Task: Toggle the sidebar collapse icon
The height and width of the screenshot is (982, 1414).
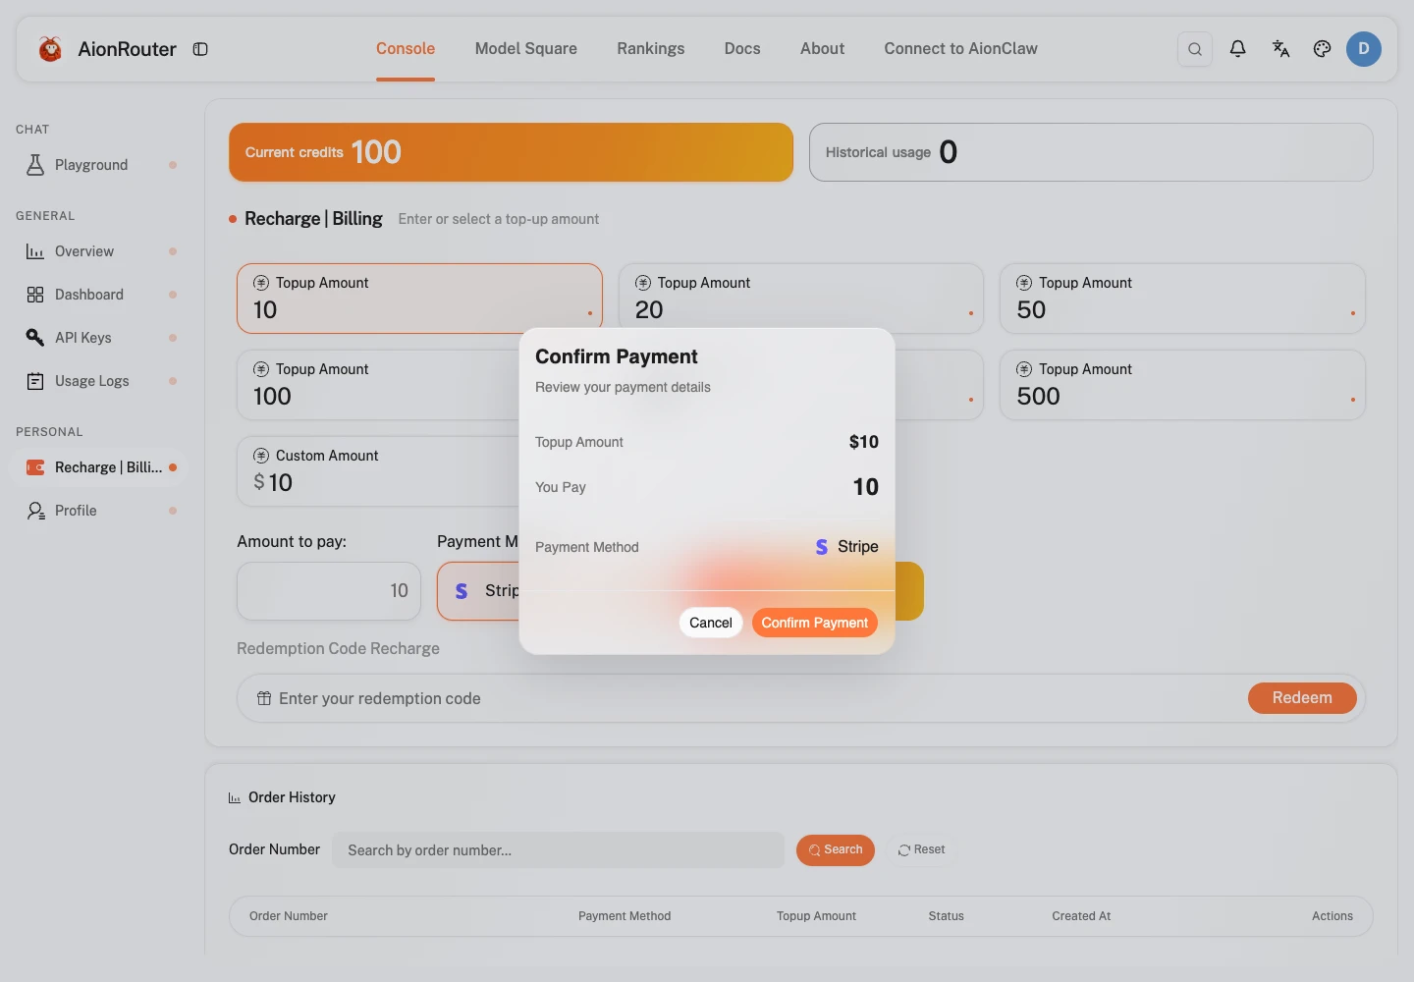Action: [x=200, y=49]
